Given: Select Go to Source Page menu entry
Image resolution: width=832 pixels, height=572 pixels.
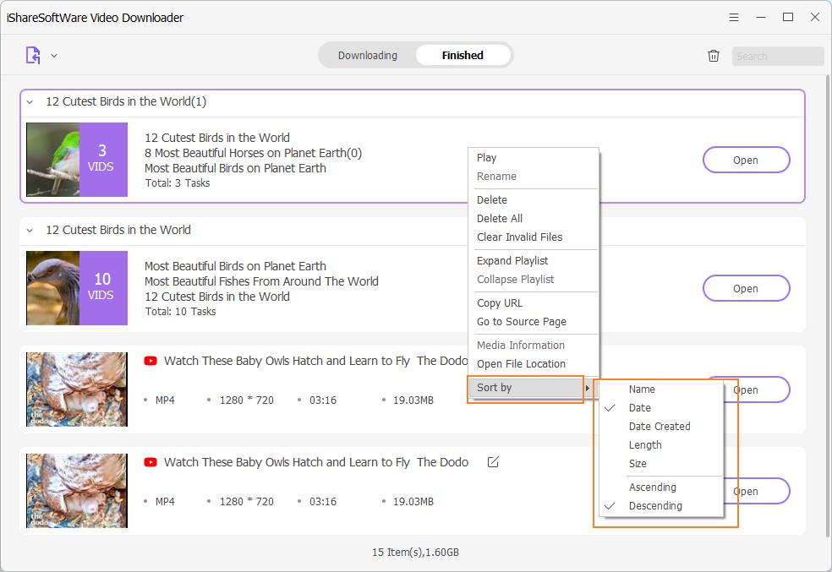Looking at the screenshot, I should (534, 322).
